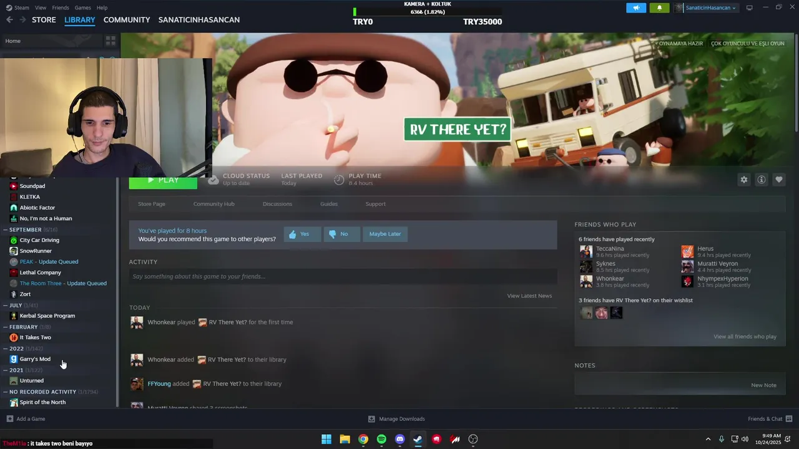Collapse the JULY library section
This screenshot has height=449, width=799.
click(5, 305)
